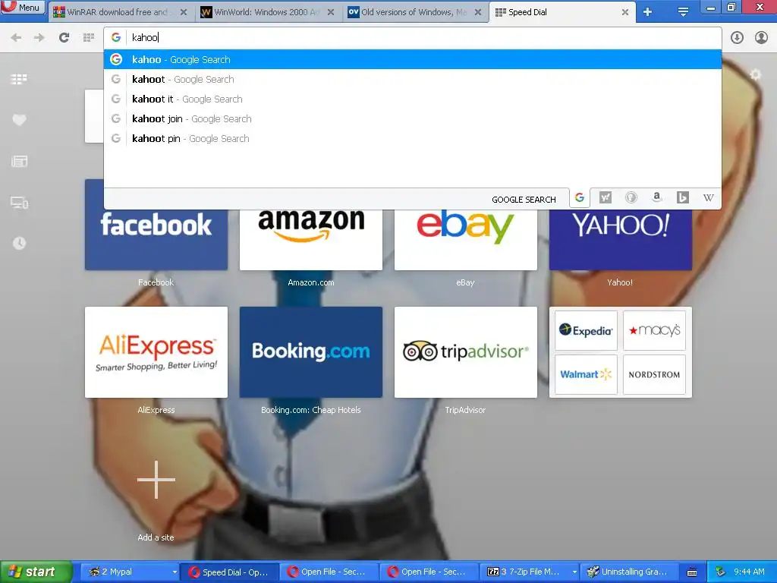Switch to first Open File - Security taskbar button
Screen dimensions: 777x583
329,572
